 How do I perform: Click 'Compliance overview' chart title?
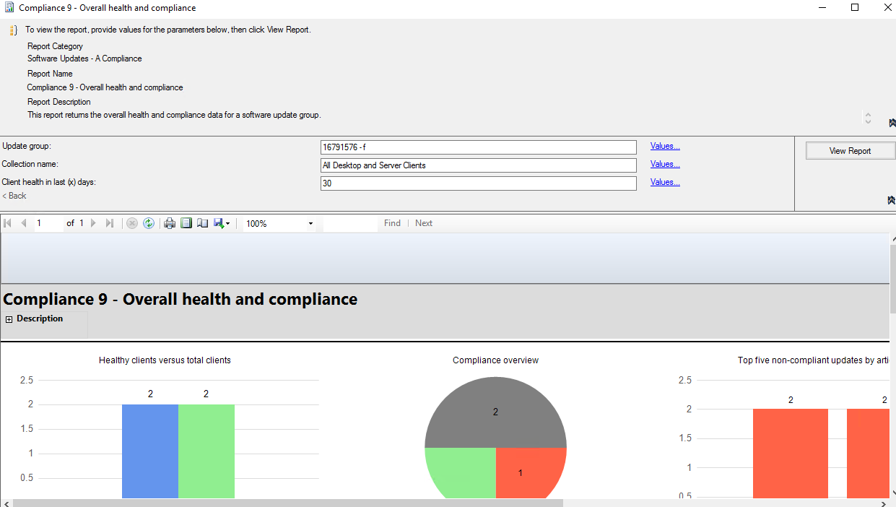[495, 360]
